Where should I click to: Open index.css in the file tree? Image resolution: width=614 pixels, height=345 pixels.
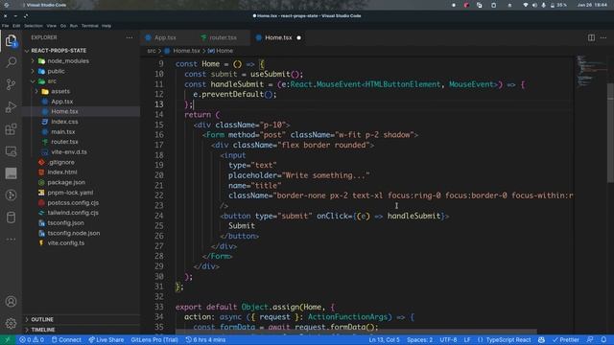(81, 122)
